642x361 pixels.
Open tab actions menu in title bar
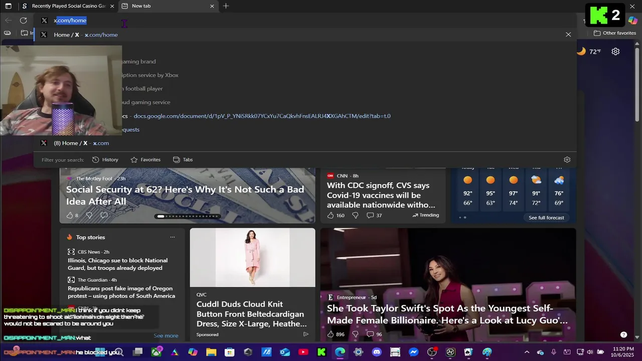tap(8, 6)
